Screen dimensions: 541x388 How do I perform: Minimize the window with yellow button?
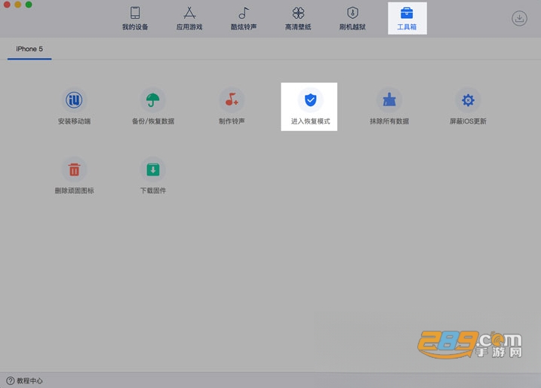pyautogui.click(x=17, y=5)
